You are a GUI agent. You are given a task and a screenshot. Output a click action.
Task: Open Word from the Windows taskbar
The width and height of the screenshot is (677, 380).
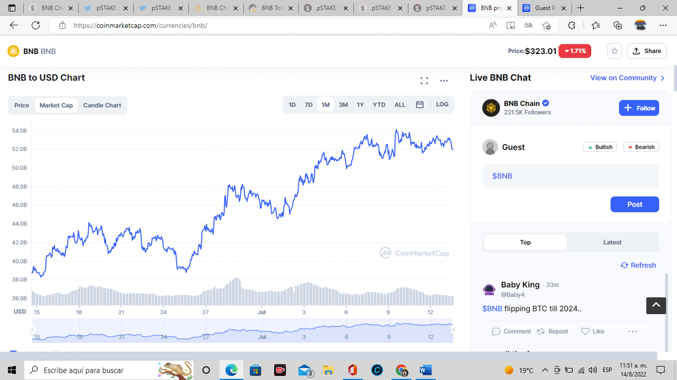pos(425,370)
